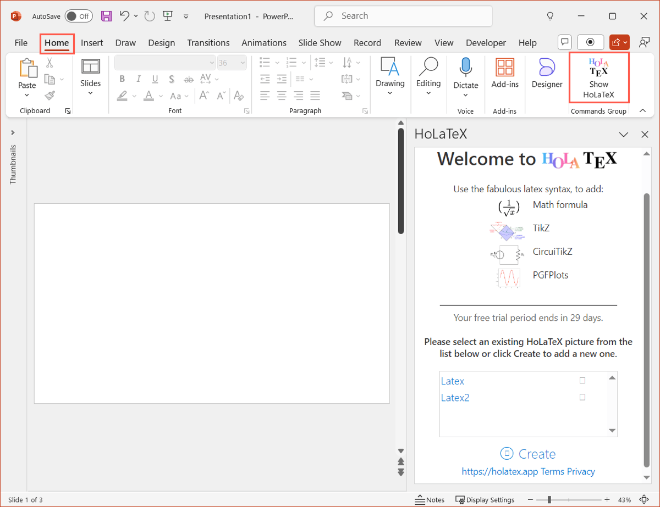This screenshot has height=507, width=660.
Task: Switch to the Design tab
Action: point(162,42)
